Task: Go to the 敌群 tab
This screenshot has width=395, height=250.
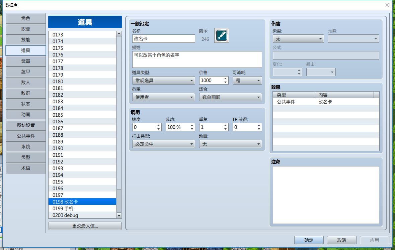Action: coord(26,93)
